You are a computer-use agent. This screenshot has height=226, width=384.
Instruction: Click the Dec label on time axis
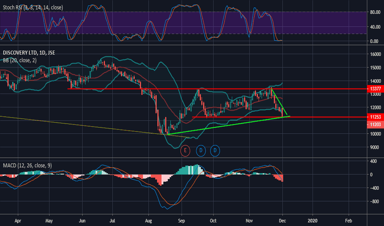click(282, 221)
